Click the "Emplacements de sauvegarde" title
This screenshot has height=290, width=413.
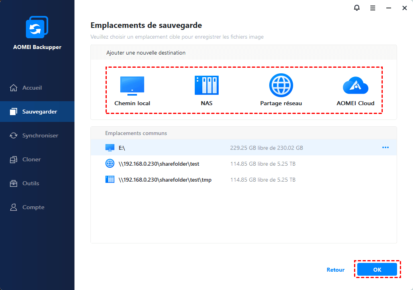[146, 25]
